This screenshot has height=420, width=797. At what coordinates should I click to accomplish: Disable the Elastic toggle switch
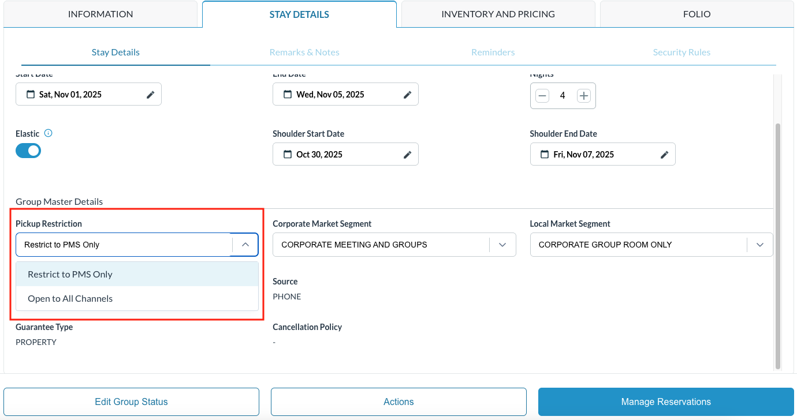(28, 151)
